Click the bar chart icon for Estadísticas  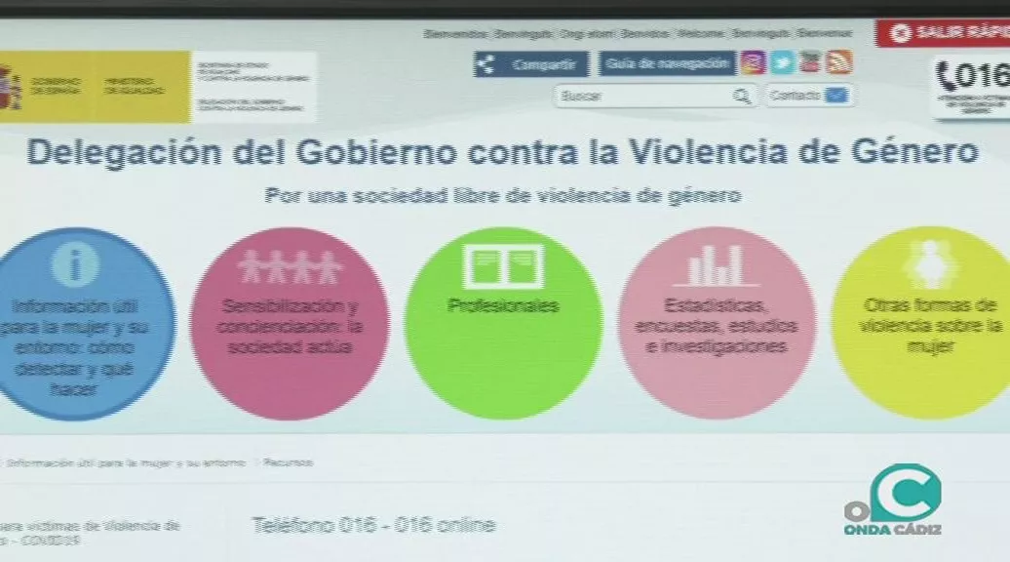tap(716, 265)
